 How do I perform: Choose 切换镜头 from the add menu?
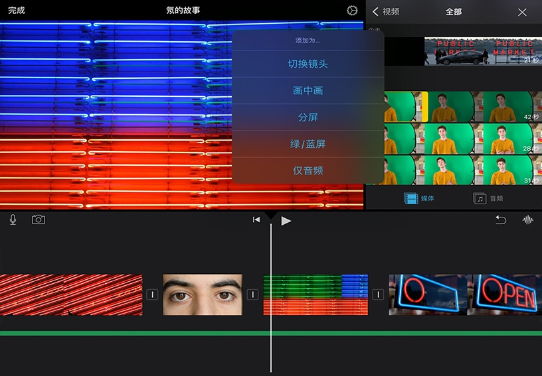pyautogui.click(x=308, y=64)
